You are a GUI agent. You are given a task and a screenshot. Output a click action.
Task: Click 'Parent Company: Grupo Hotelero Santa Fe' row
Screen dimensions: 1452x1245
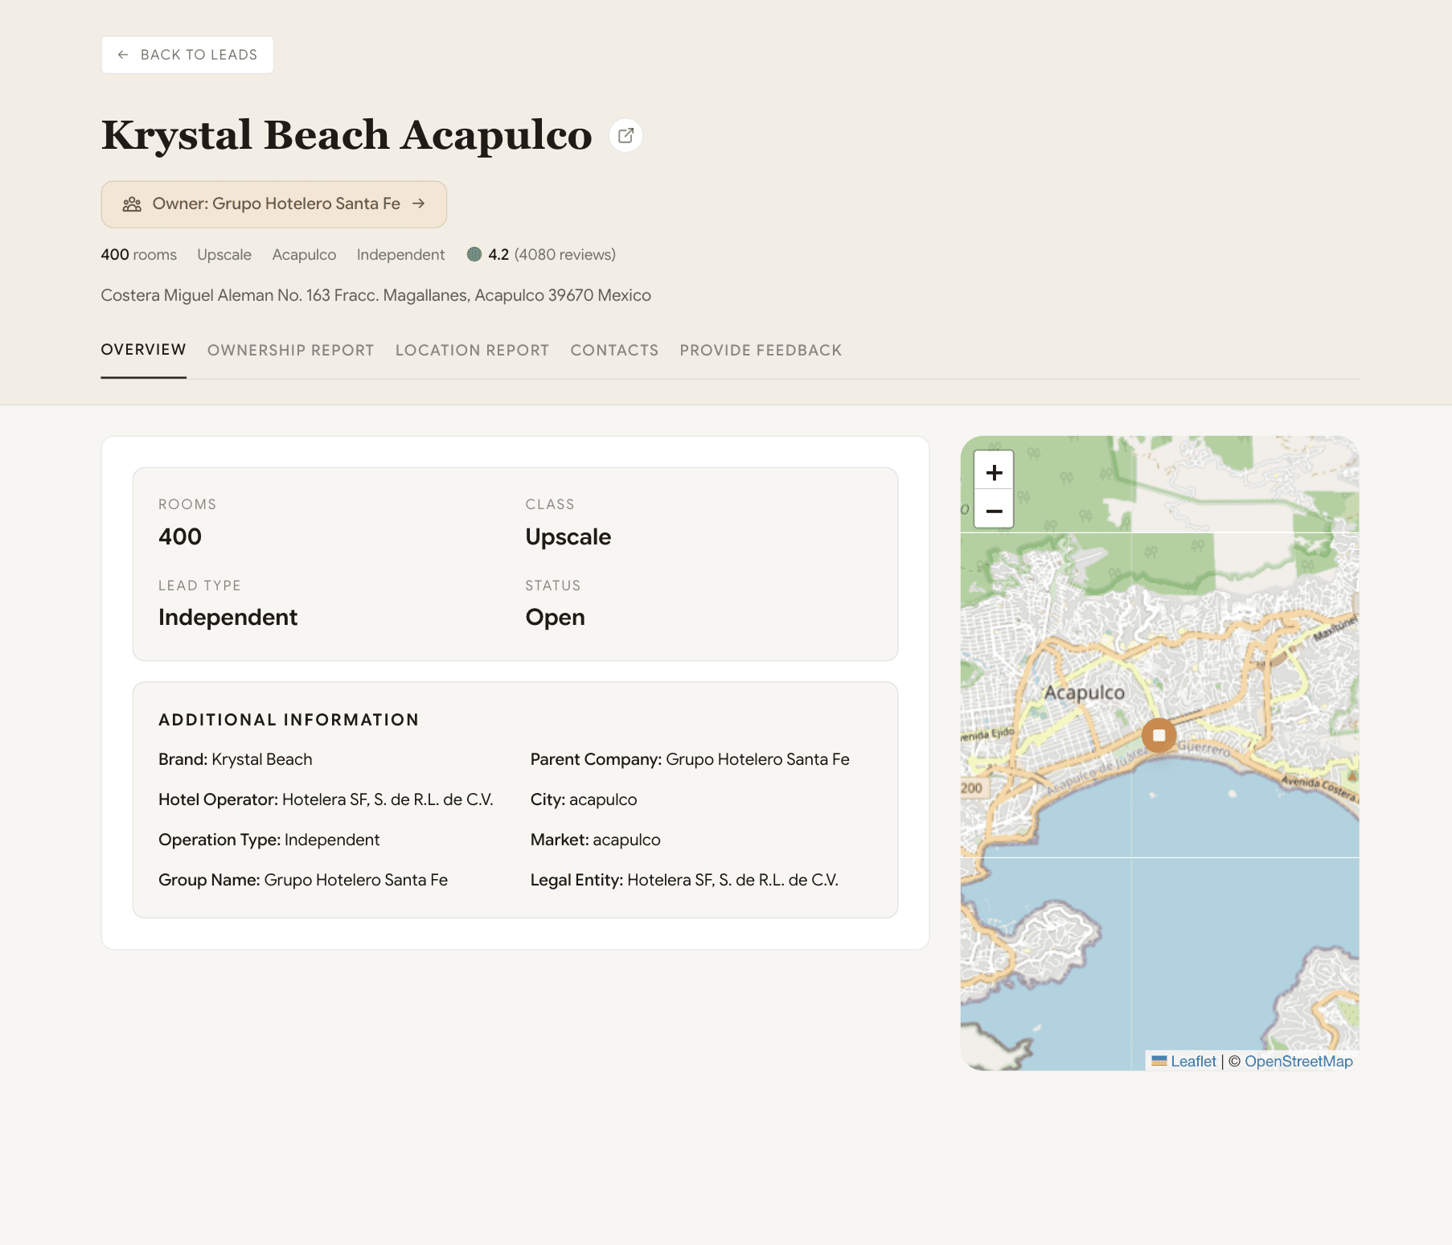tap(690, 759)
